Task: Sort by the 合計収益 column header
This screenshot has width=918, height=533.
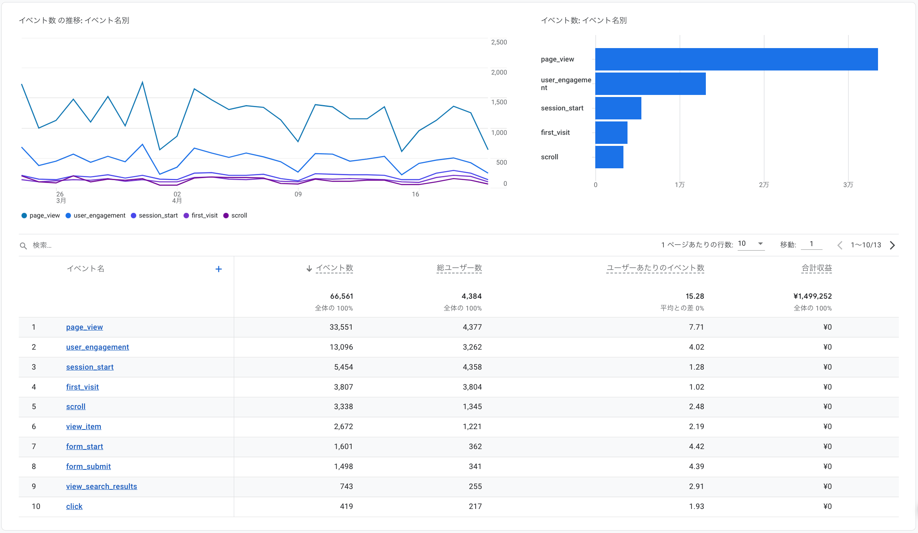Action: point(816,268)
